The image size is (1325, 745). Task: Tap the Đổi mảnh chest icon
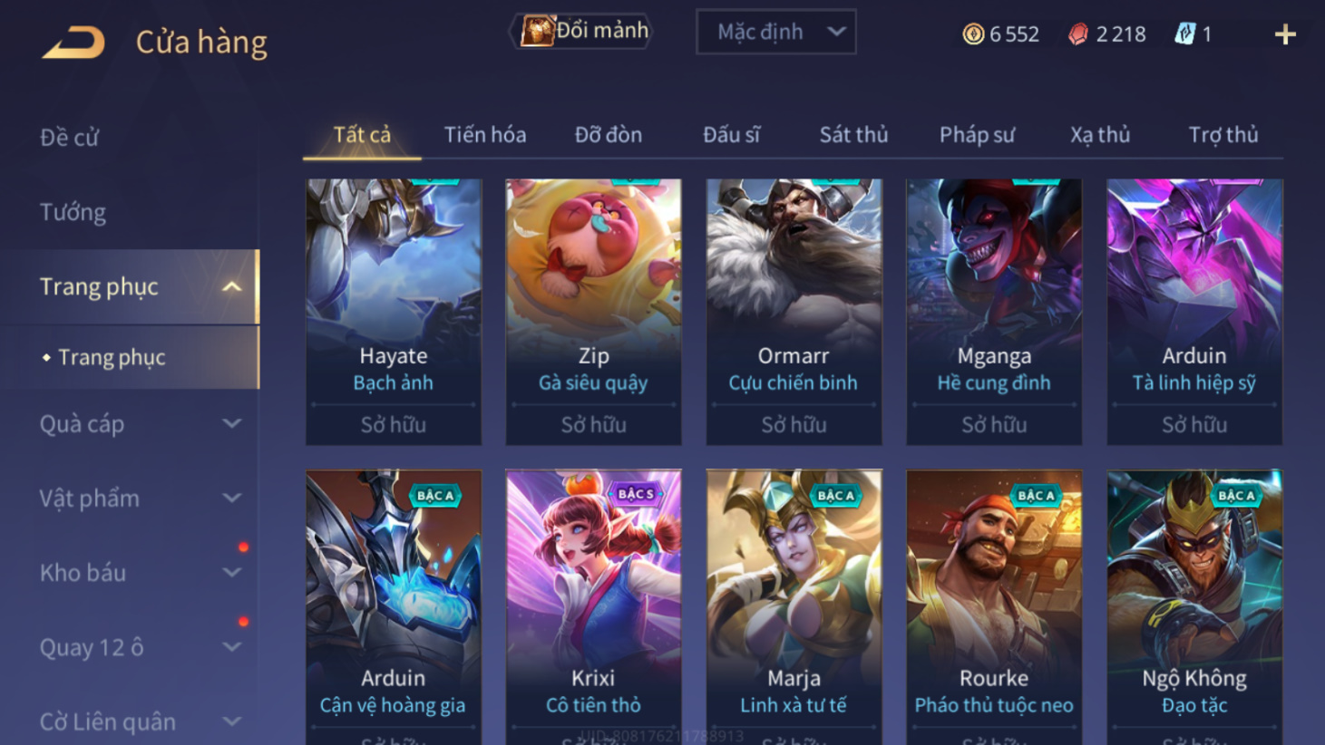pos(536,31)
